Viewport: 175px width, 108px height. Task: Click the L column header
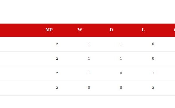143,30
